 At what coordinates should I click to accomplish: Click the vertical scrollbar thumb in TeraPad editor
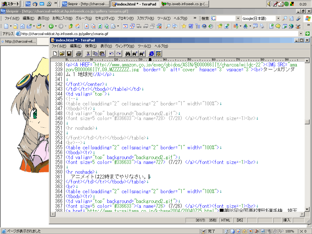(307, 122)
